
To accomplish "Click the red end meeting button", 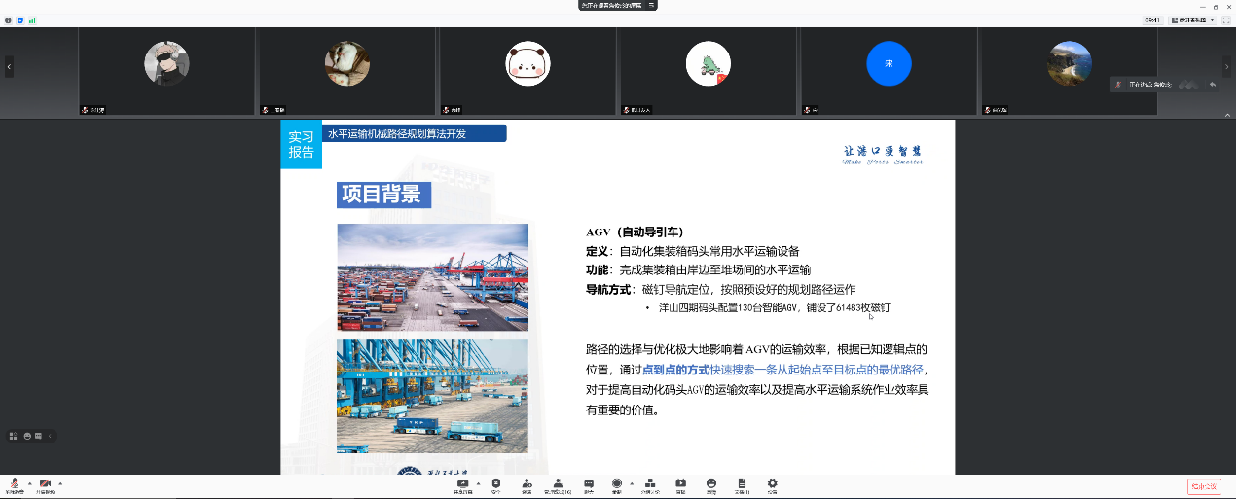I will [1203, 486].
